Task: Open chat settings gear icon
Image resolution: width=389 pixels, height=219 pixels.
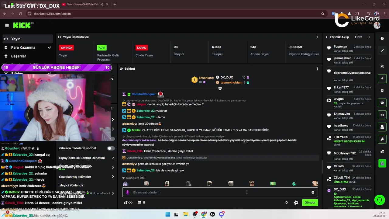Action: 286,203
